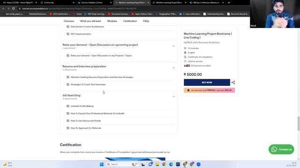Click the Contact us WhatsApp button
Image resolution: width=300 pixels, height=168 pixels.
coord(281,149)
